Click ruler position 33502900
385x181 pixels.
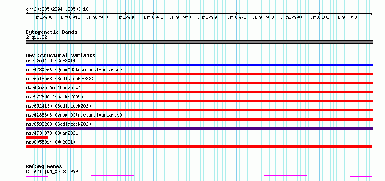pyautogui.click(x=42, y=17)
